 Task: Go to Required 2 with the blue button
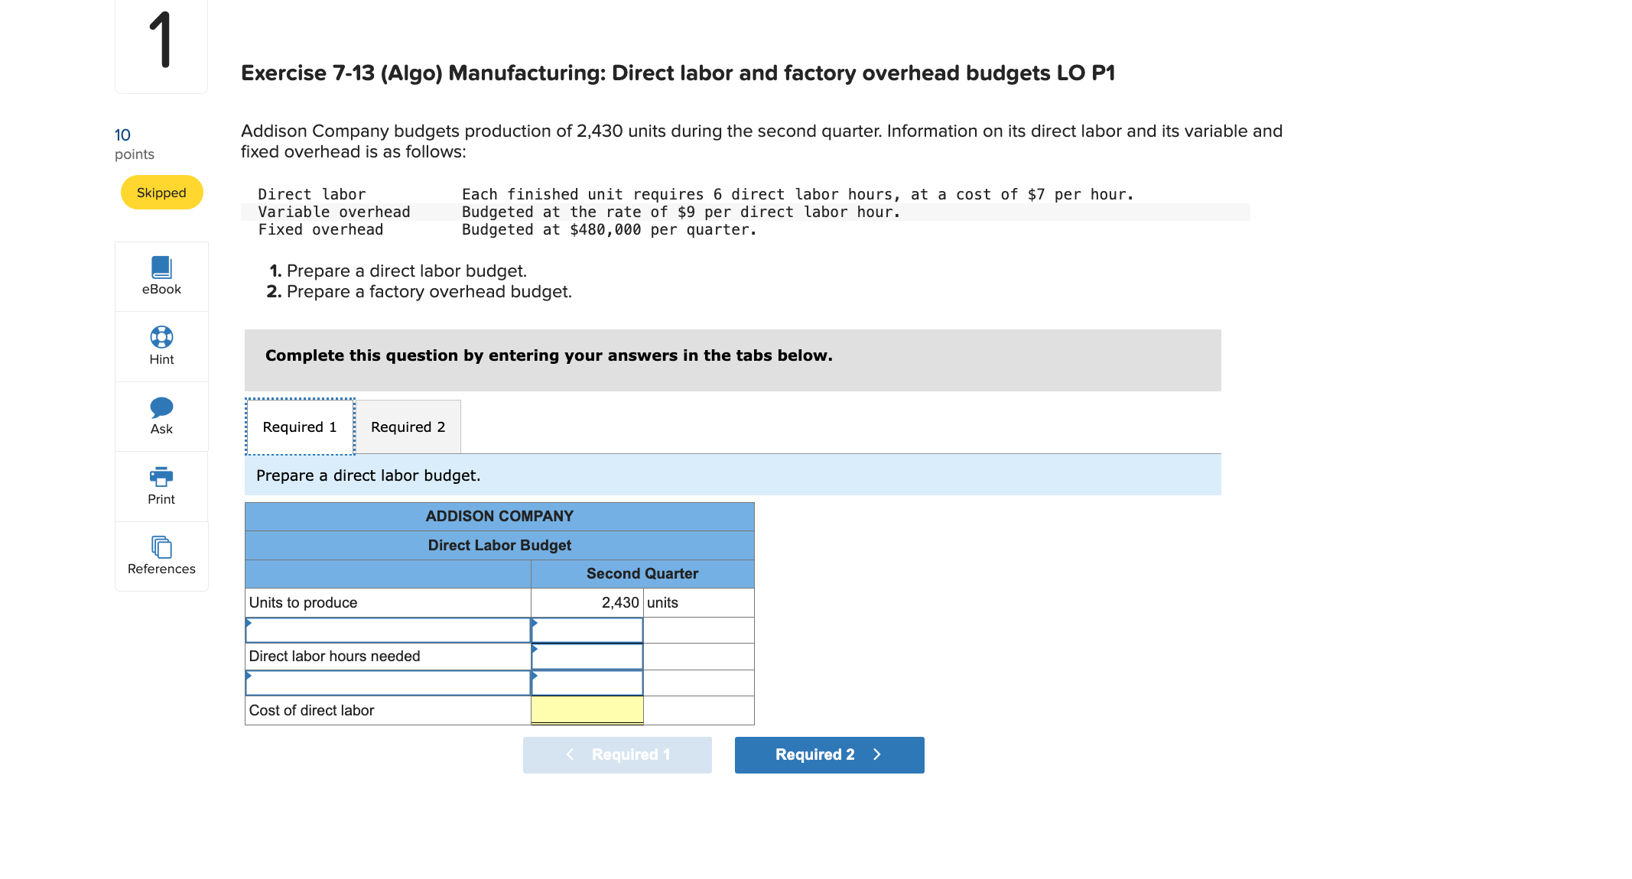(829, 755)
